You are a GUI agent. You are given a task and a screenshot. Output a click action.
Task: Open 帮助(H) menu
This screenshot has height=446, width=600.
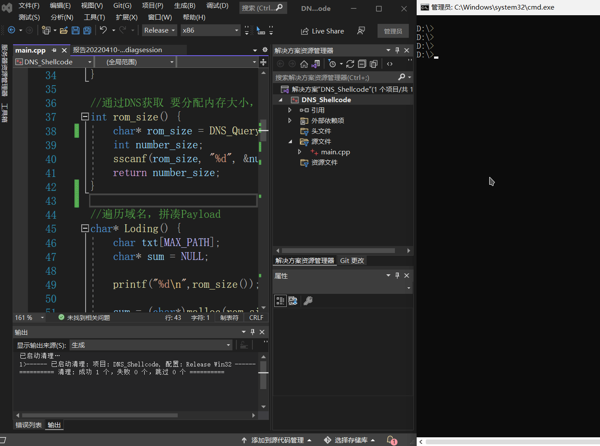pos(194,17)
